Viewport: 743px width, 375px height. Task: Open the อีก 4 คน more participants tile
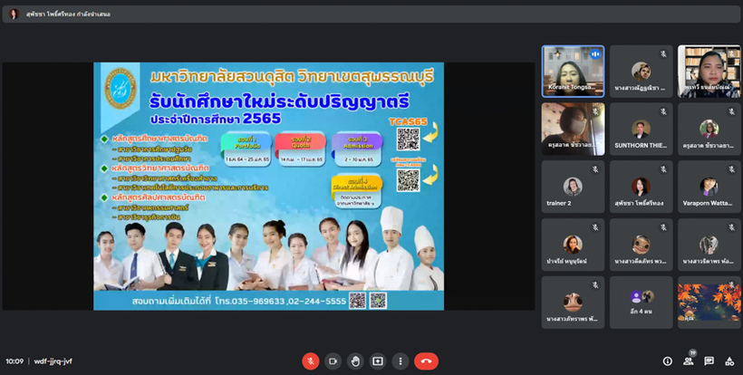(x=642, y=303)
